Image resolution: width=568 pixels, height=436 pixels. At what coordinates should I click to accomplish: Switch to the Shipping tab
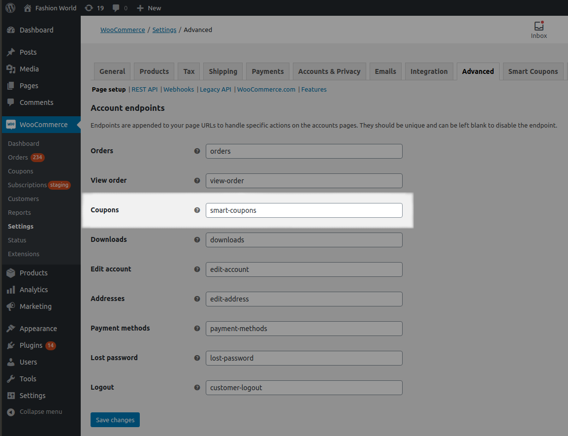(223, 71)
